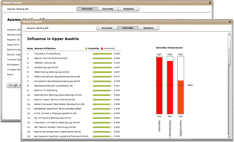234x142 pixels.
Task: Click the Influence in Upper Austria heading
Action: coord(53,39)
